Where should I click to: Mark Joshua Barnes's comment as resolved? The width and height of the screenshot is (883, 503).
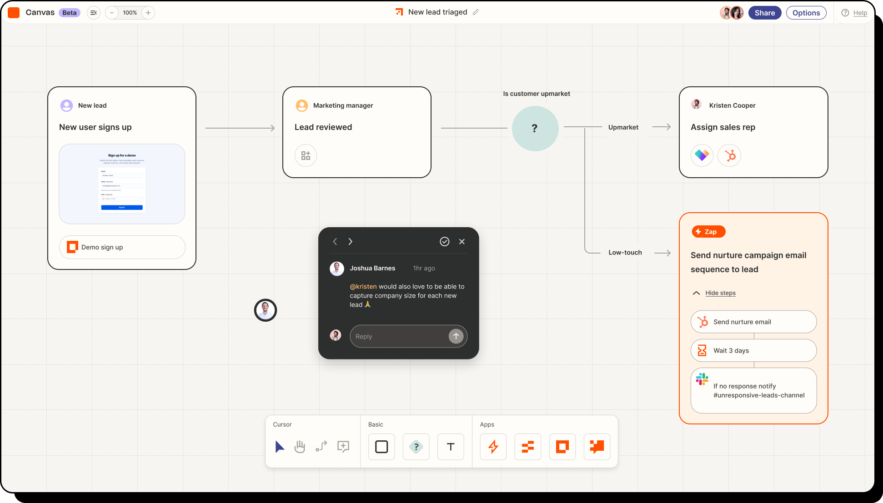tap(445, 241)
